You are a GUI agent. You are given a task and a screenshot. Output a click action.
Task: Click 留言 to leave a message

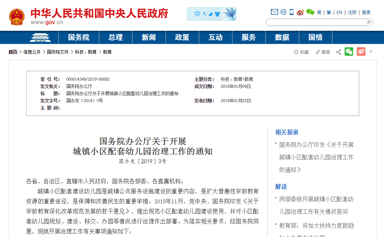click(323, 52)
